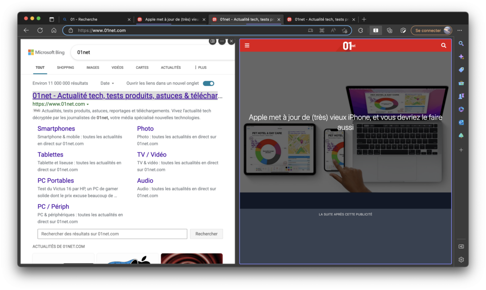
Task: Open the Collections icon
Action: 390,30
